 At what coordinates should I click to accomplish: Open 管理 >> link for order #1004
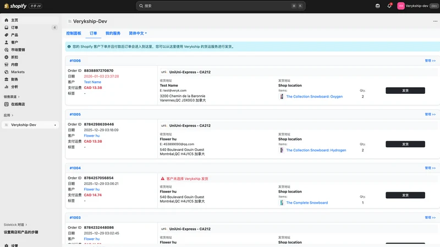coord(430,168)
